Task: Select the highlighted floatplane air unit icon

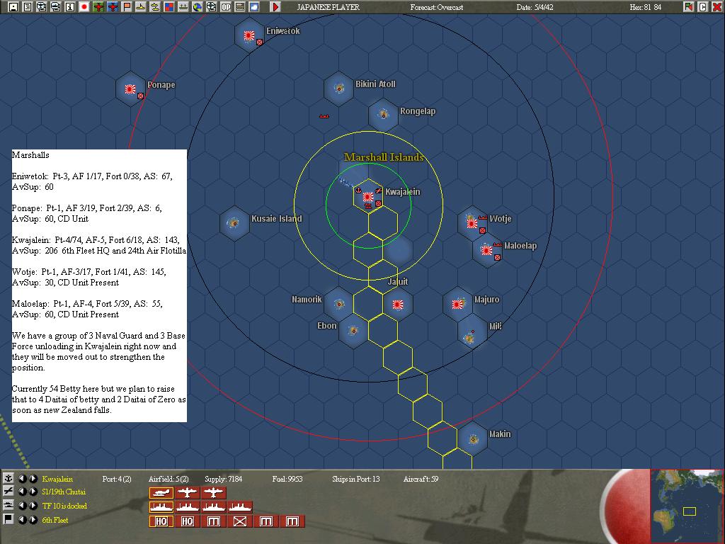Action: (x=161, y=493)
